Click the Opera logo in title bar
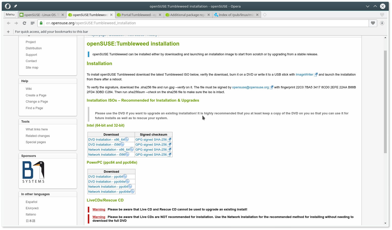Screen dimensions: 392x230 point(8,6)
